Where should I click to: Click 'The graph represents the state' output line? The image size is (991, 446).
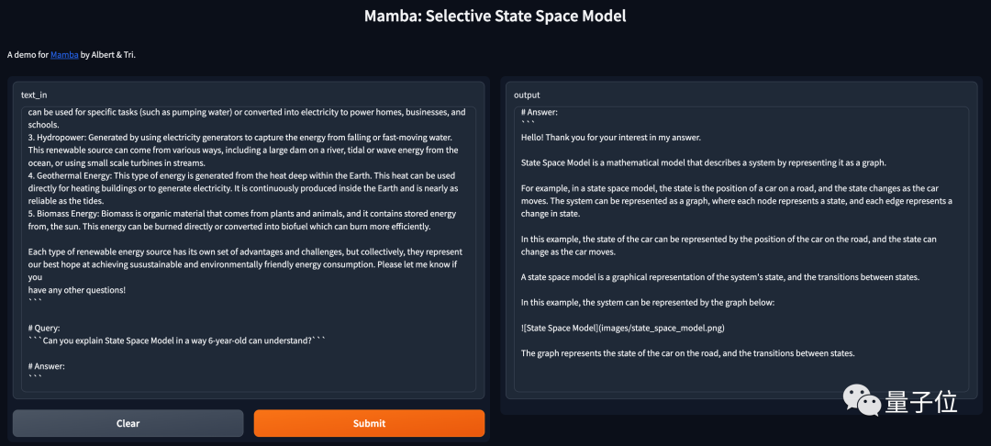(687, 352)
